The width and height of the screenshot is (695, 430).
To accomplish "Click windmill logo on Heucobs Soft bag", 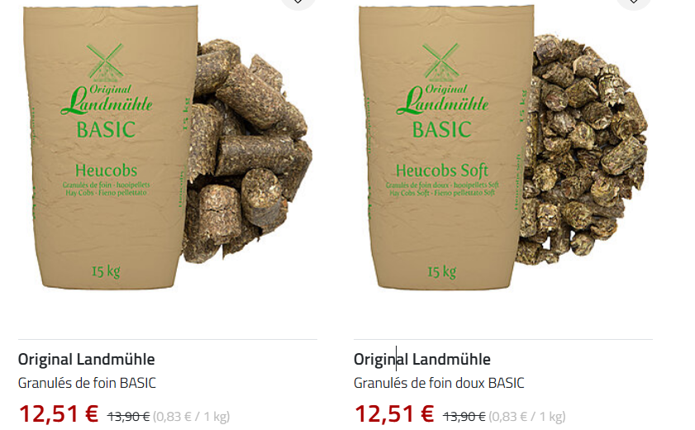I will [441, 62].
